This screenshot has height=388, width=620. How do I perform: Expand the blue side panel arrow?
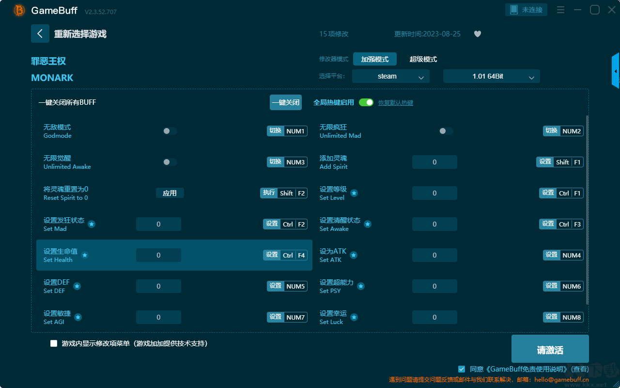616,71
